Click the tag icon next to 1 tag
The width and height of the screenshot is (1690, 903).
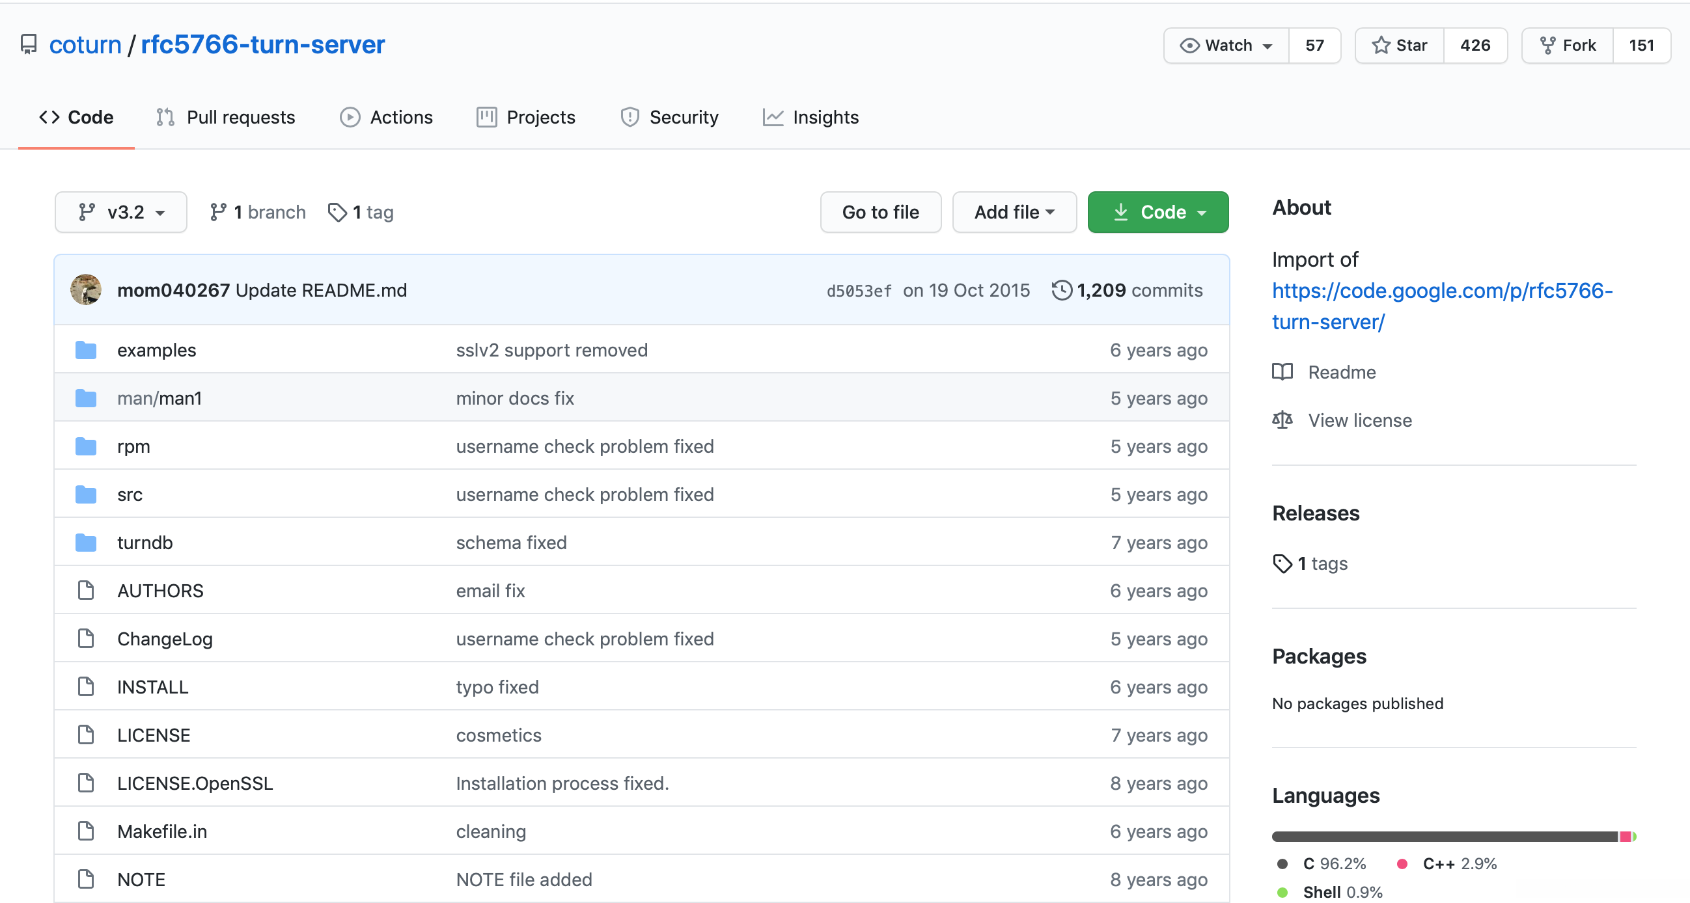click(x=337, y=213)
